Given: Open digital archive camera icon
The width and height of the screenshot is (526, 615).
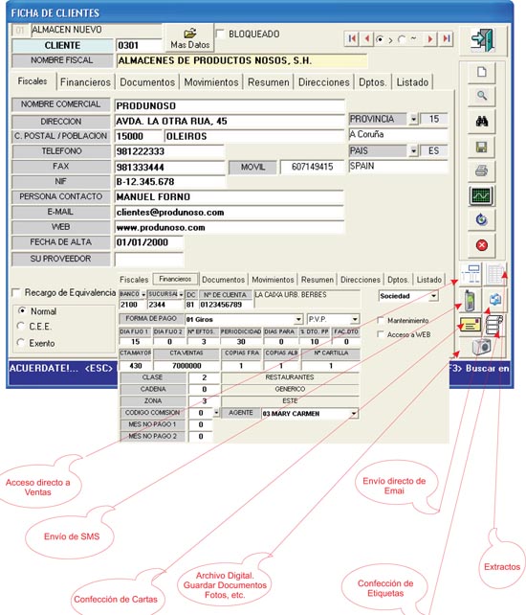Looking at the screenshot, I should pos(481,347).
